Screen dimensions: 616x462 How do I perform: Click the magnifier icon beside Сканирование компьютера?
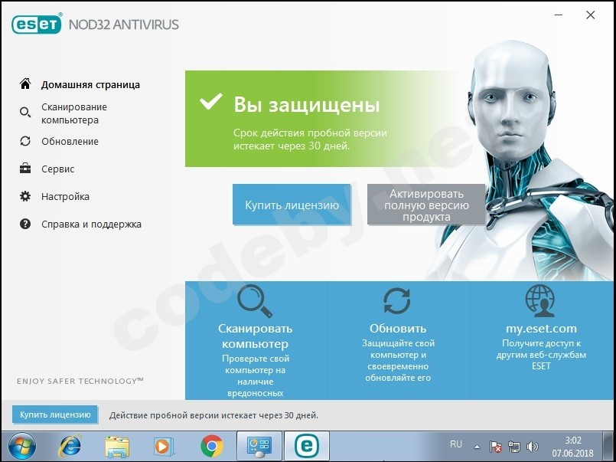point(25,113)
